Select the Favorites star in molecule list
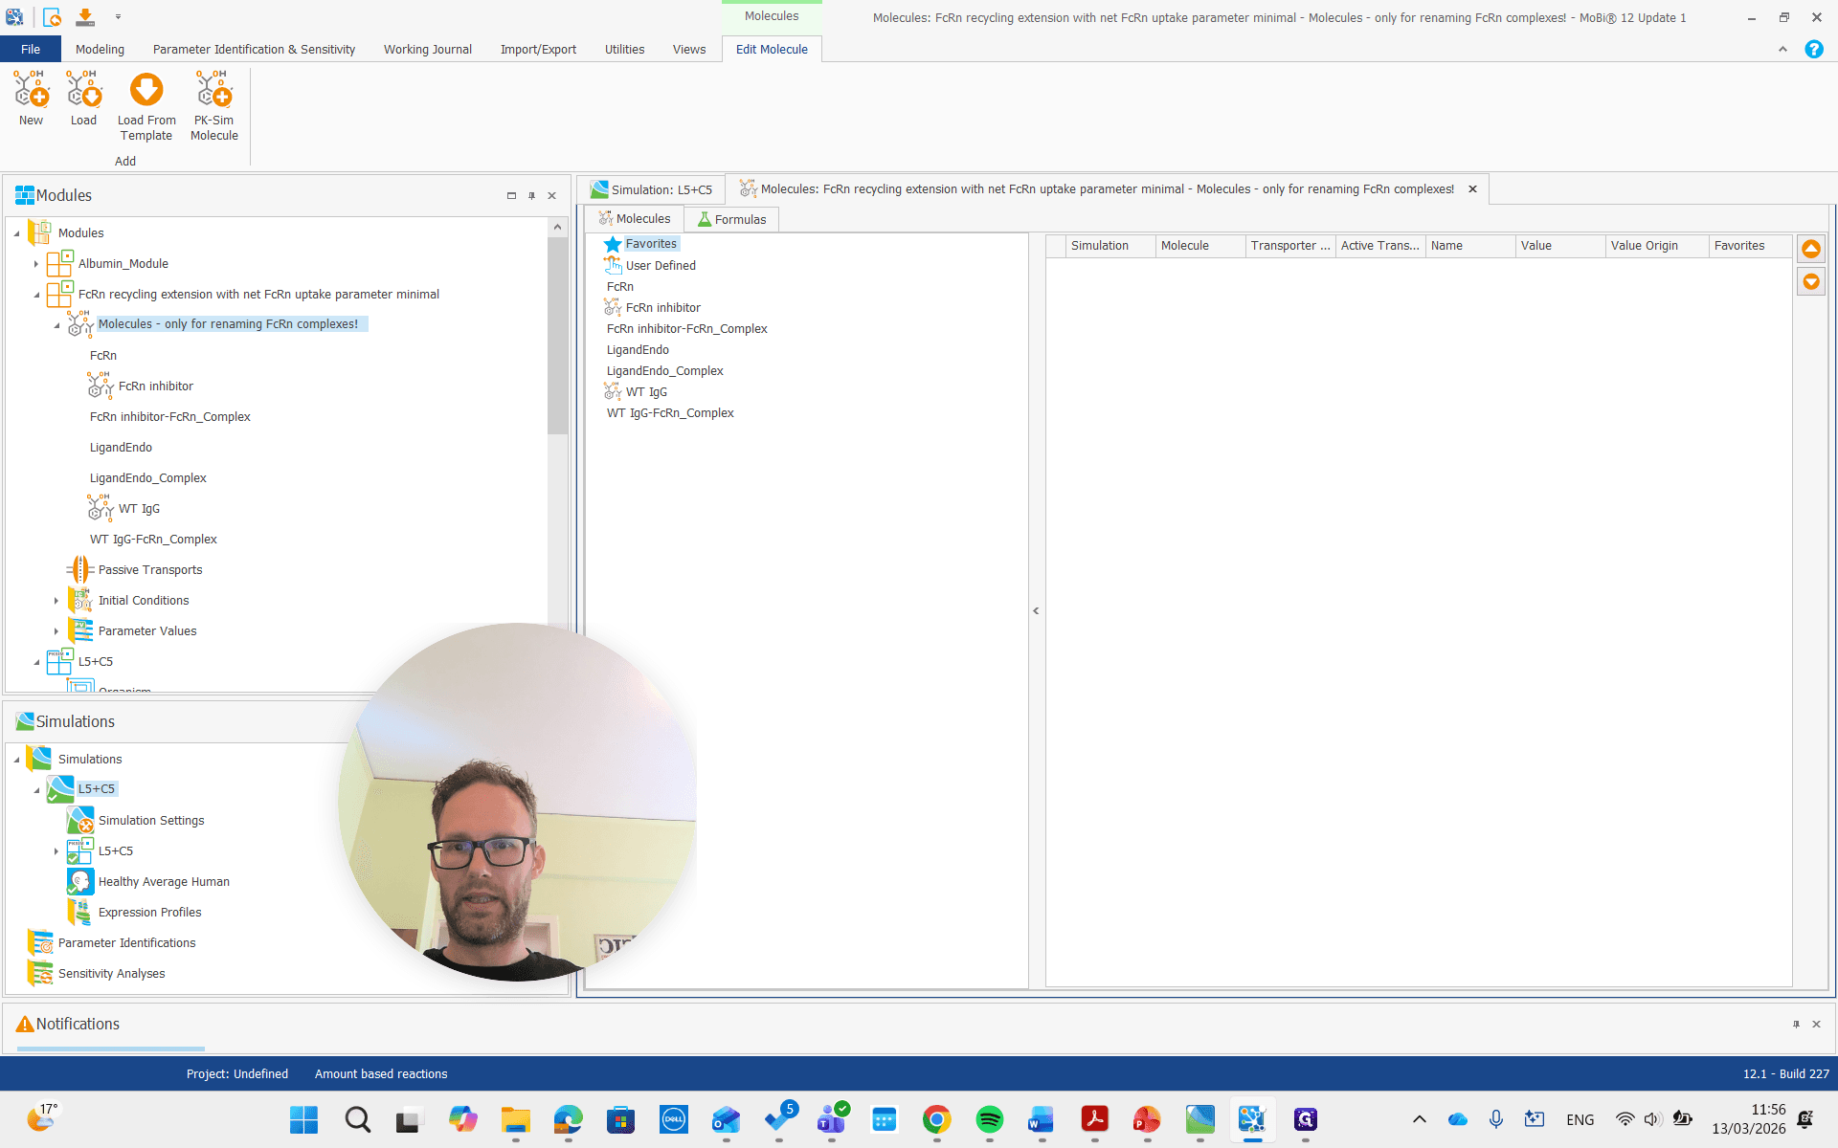 click(613, 244)
